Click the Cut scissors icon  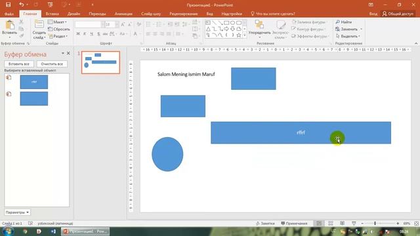coord(21,22)
